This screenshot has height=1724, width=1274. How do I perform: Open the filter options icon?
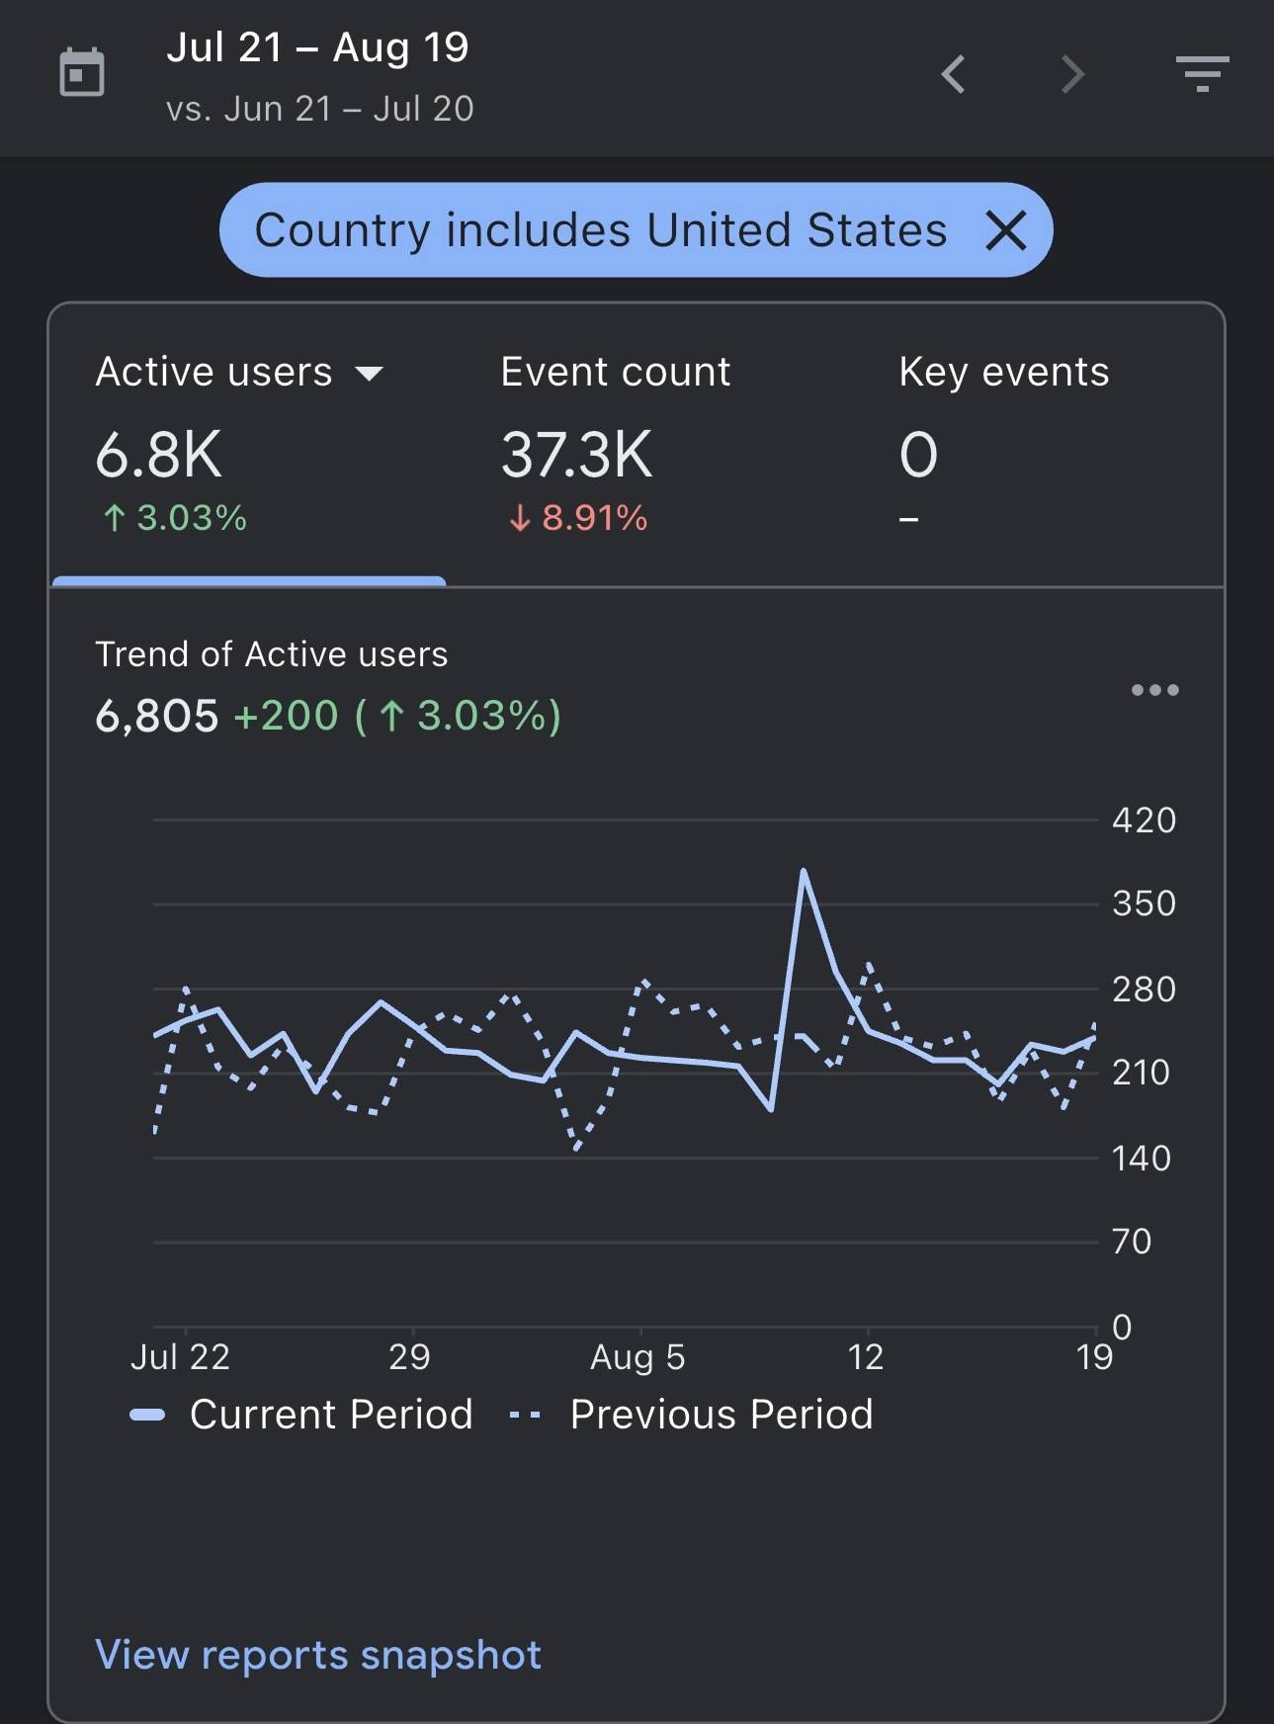point(1202,74)
